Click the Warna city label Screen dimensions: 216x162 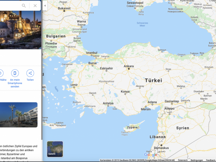82,21
